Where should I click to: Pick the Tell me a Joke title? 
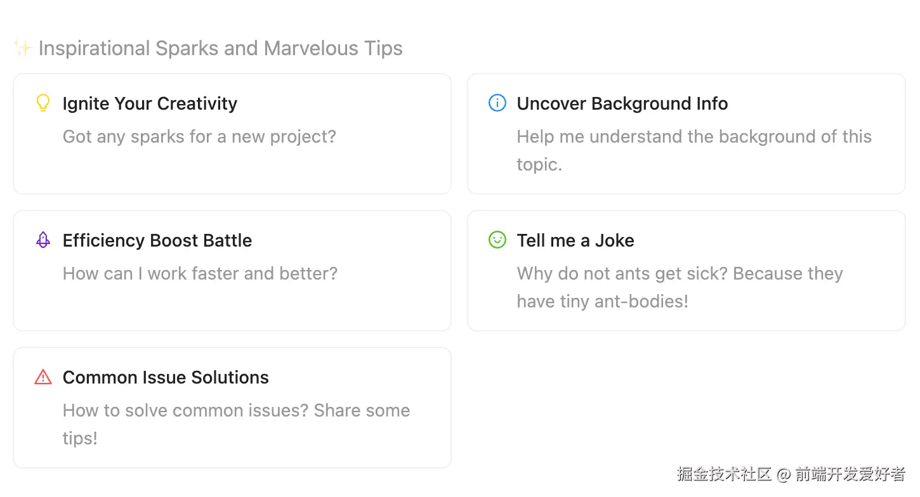coord(575,240)
